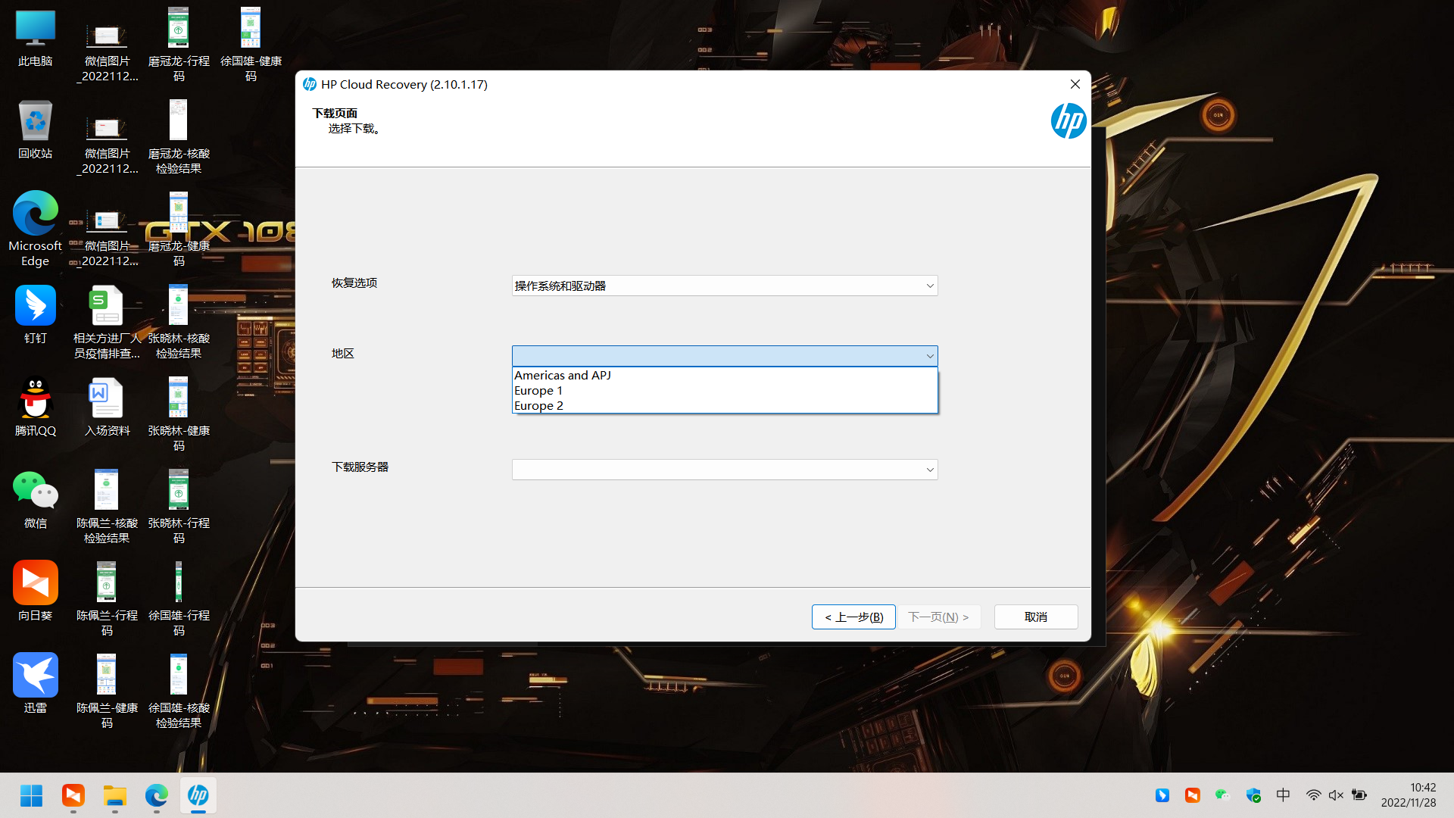Open the Wi-Fi network tray icon
The width and height of the screenshot is (1454, 818).
[1314, 795]
